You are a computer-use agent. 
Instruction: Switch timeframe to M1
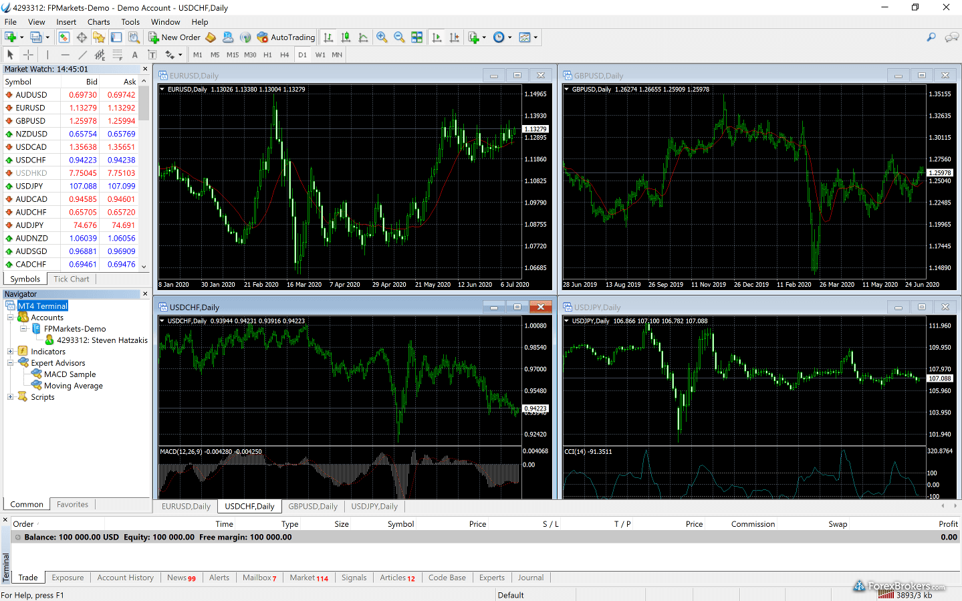click(x=198, y=55)
